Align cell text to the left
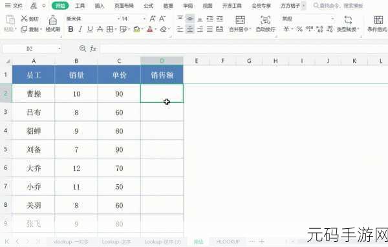 180,29
